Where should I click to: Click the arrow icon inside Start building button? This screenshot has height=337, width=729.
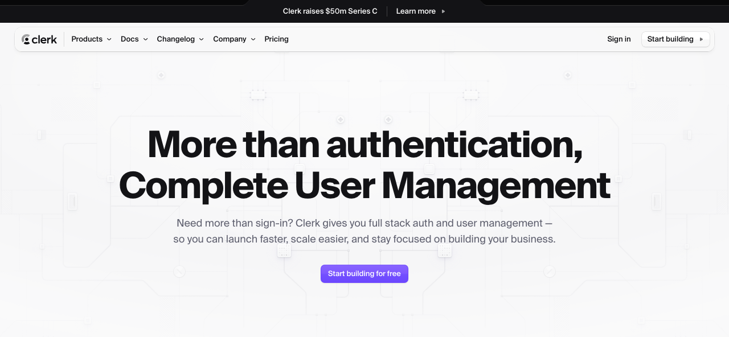coord(701,39)
